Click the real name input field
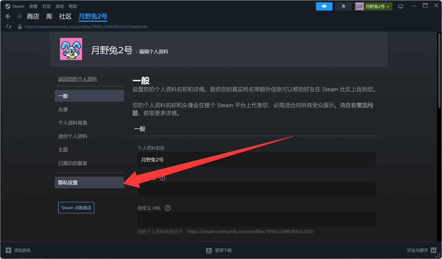Screen dimensions: 442x259 (x=256, y=190)
